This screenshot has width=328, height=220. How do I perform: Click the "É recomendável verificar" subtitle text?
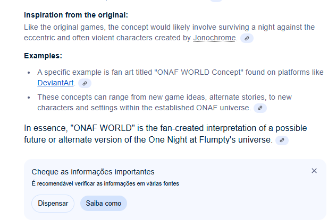(x=105, y=183)
